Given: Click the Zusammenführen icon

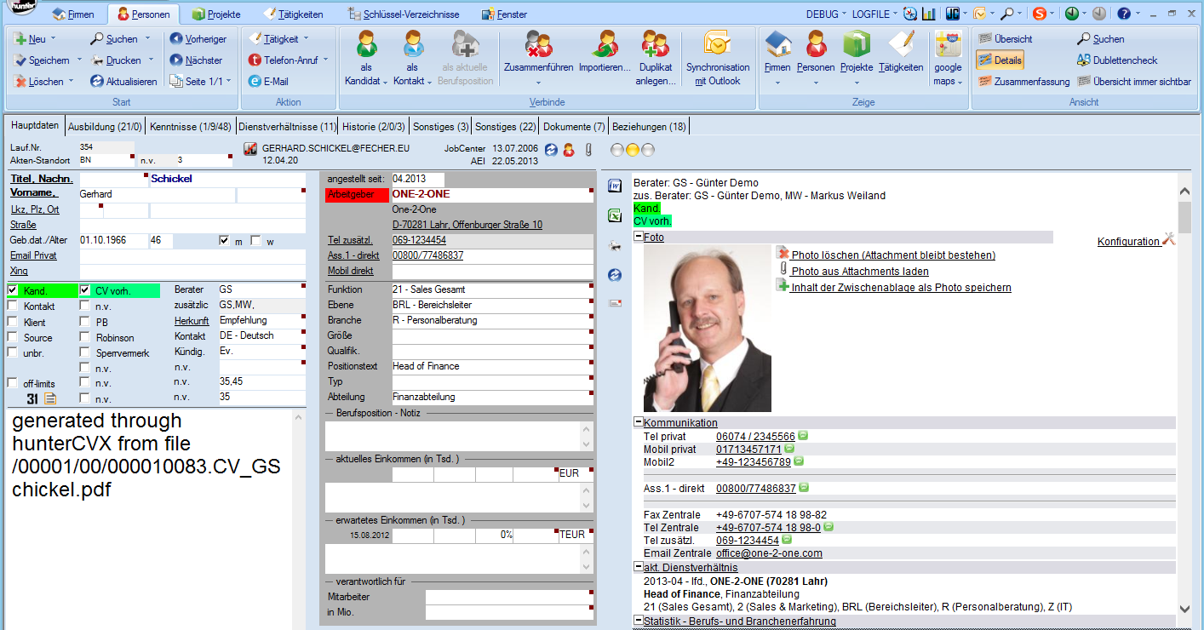Looking at the screenshot, I should [538, 44].
